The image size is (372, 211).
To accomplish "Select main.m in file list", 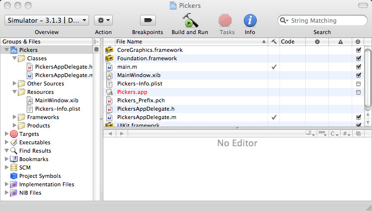I will tap(127, 67).
